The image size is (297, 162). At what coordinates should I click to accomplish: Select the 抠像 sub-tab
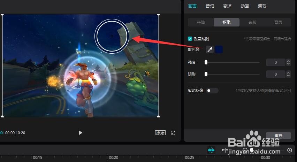click(x=227, y=22)
